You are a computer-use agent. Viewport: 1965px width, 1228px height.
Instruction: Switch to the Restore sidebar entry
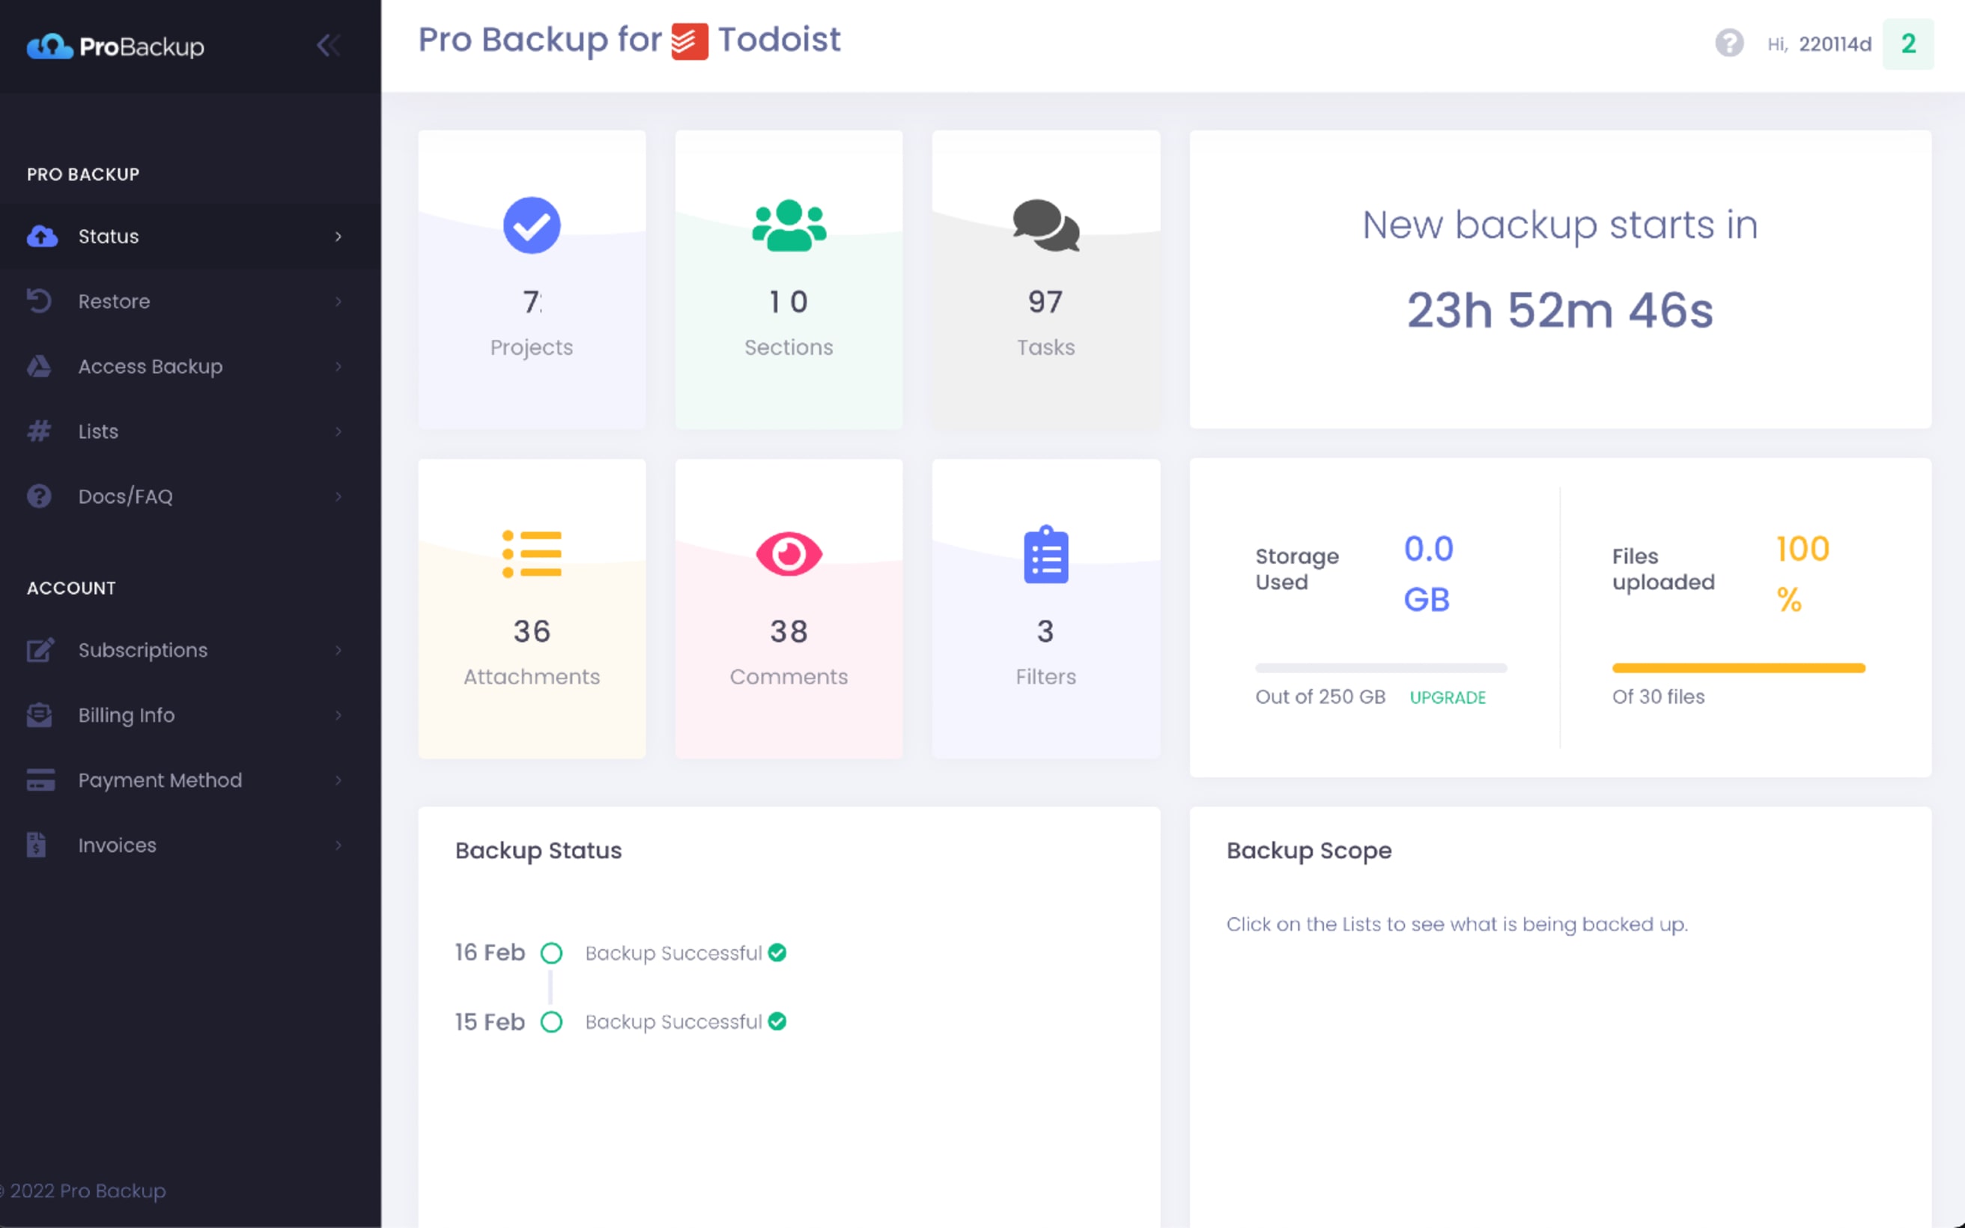point(114,301)
